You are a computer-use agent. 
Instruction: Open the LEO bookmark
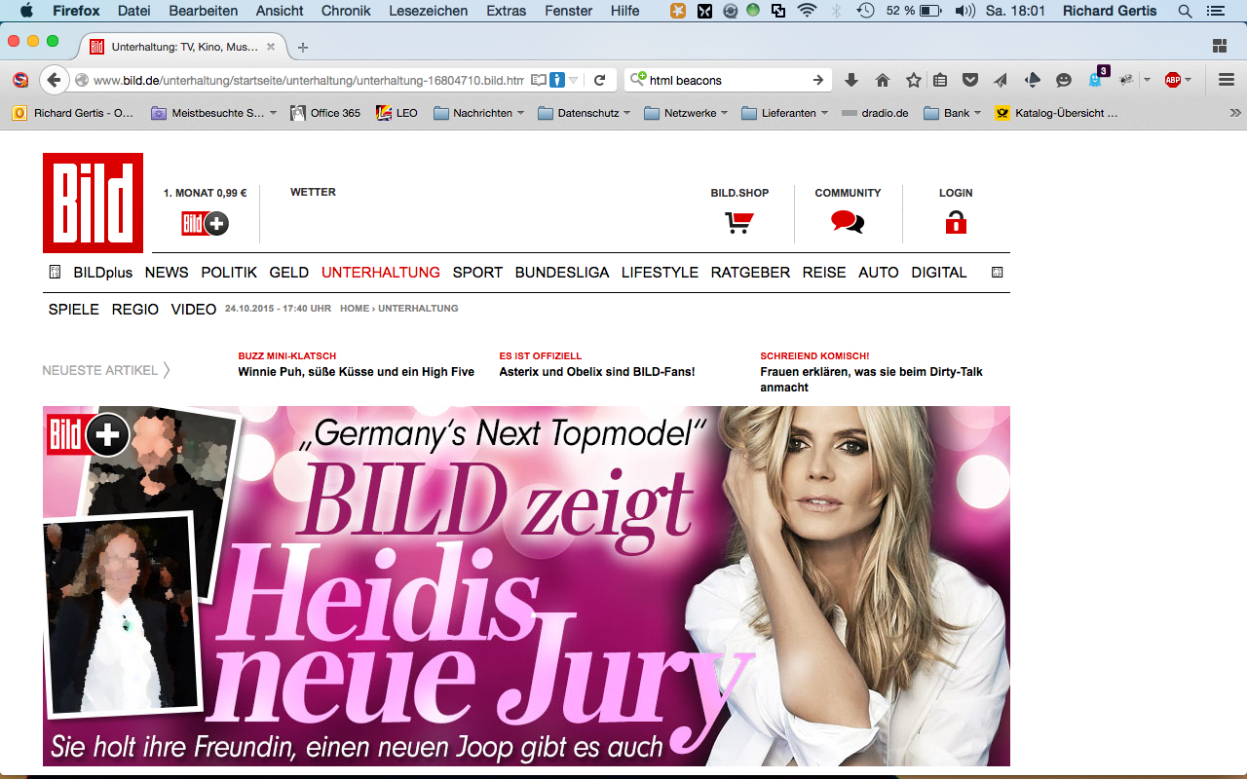(x=397, y=113)
